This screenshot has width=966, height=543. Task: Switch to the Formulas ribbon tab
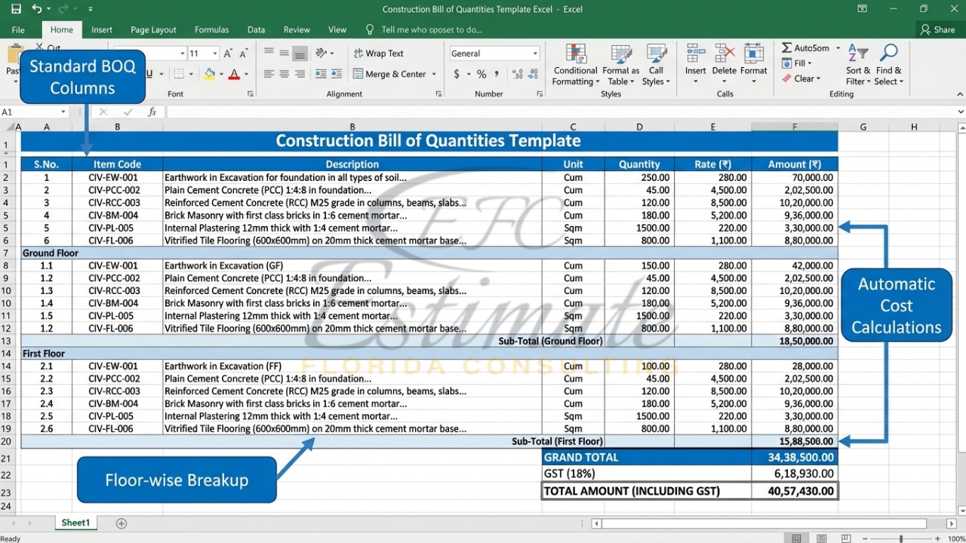pos(211,29)
